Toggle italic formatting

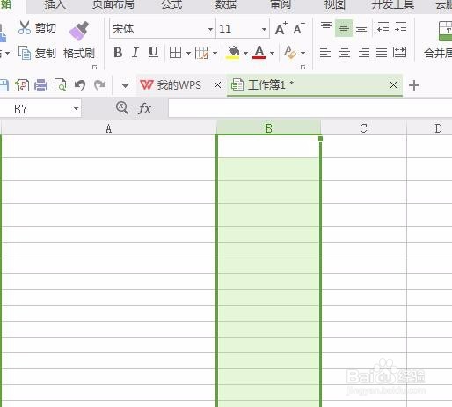(135, 53)
